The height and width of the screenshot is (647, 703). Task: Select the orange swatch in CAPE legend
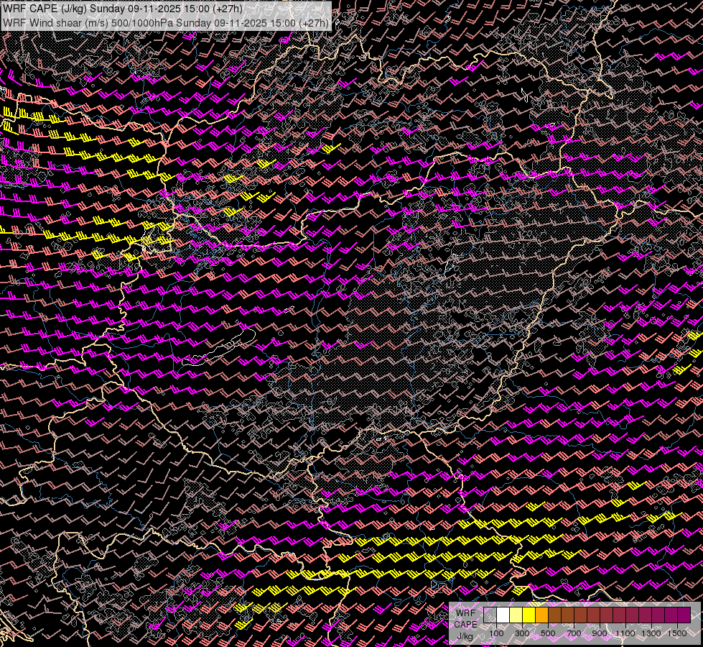[x=542, y=615]
